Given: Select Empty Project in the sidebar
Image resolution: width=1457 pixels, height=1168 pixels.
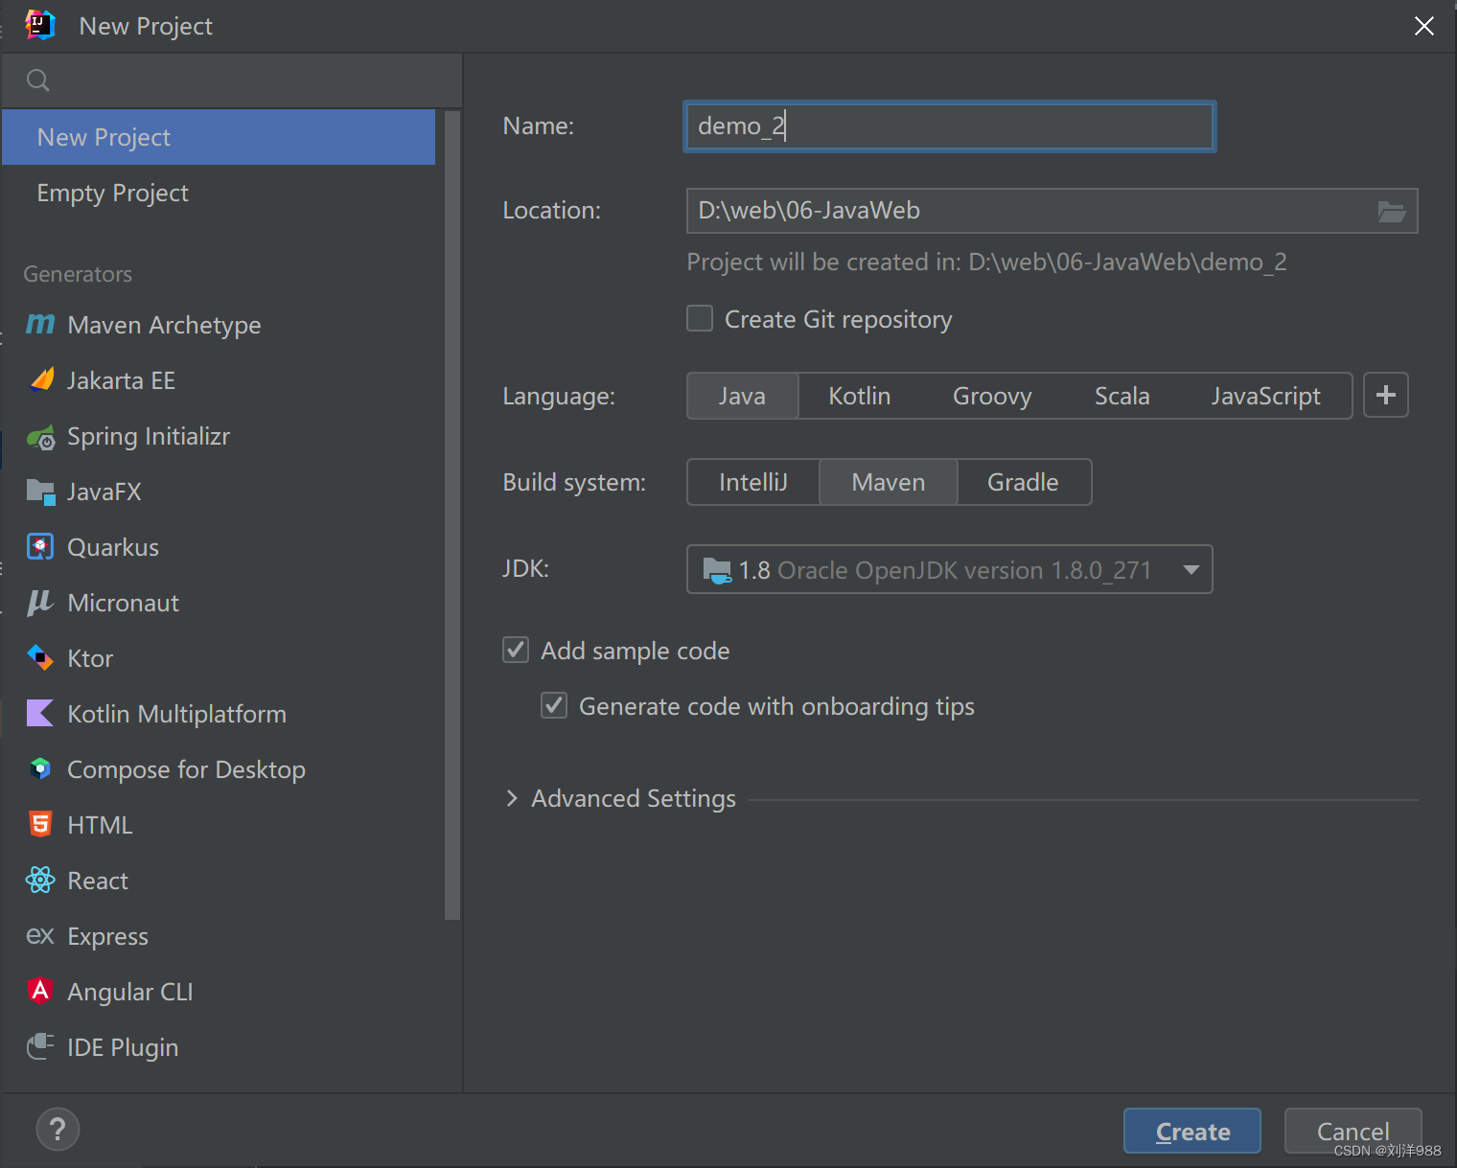Looking at the screenshot, I should [x=219, y=193].
